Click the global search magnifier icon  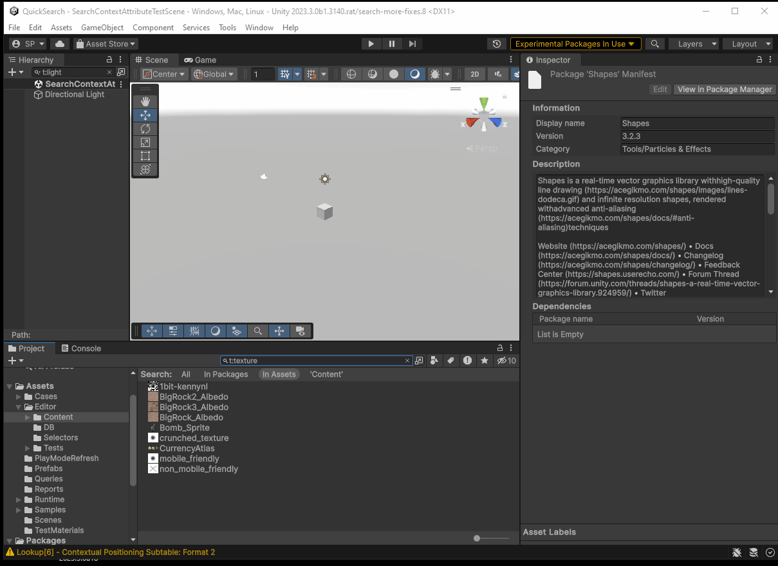654,44
